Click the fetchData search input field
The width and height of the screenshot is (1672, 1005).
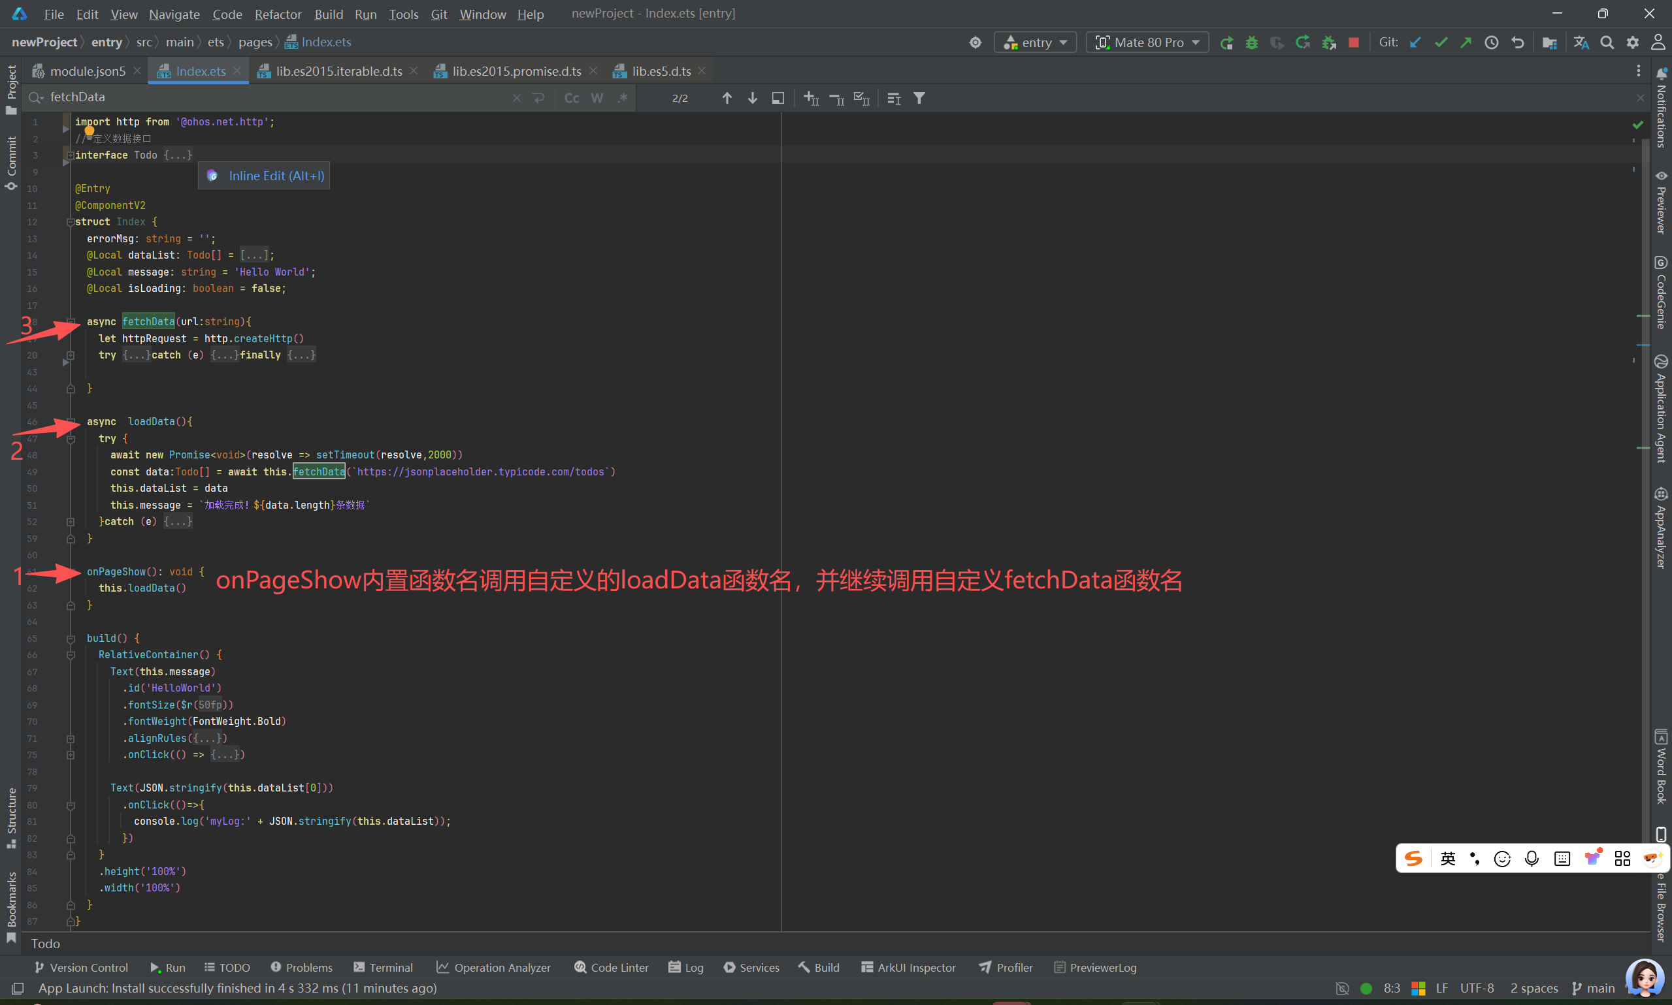tap(271, 97)
